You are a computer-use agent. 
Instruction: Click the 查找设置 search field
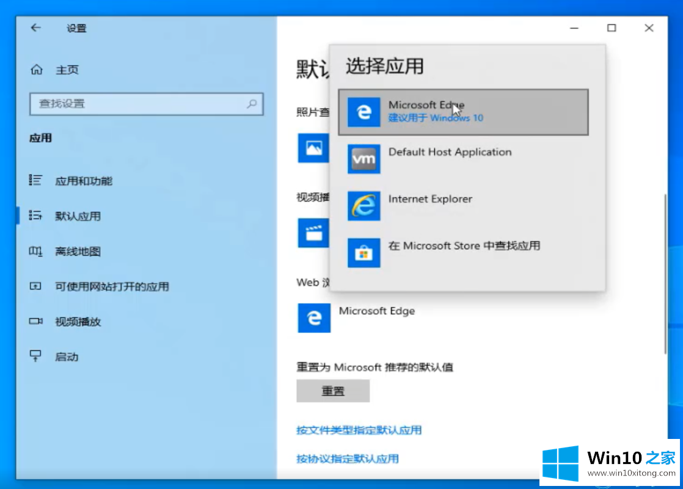click(x=141, y=104)
